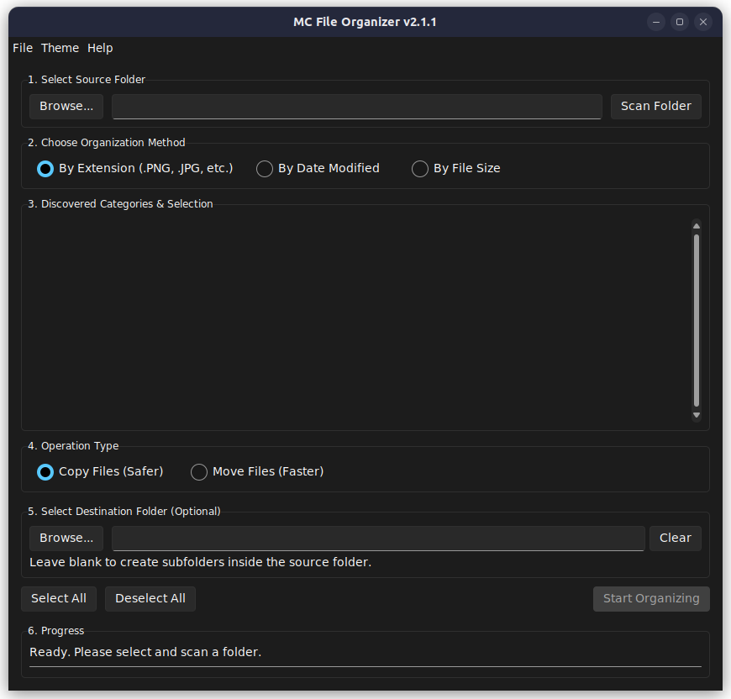Open the Help menu

(x=100, y=48)
